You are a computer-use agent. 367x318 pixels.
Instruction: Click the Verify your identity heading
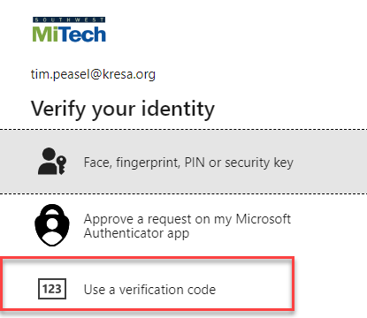[x=123, y=110]
